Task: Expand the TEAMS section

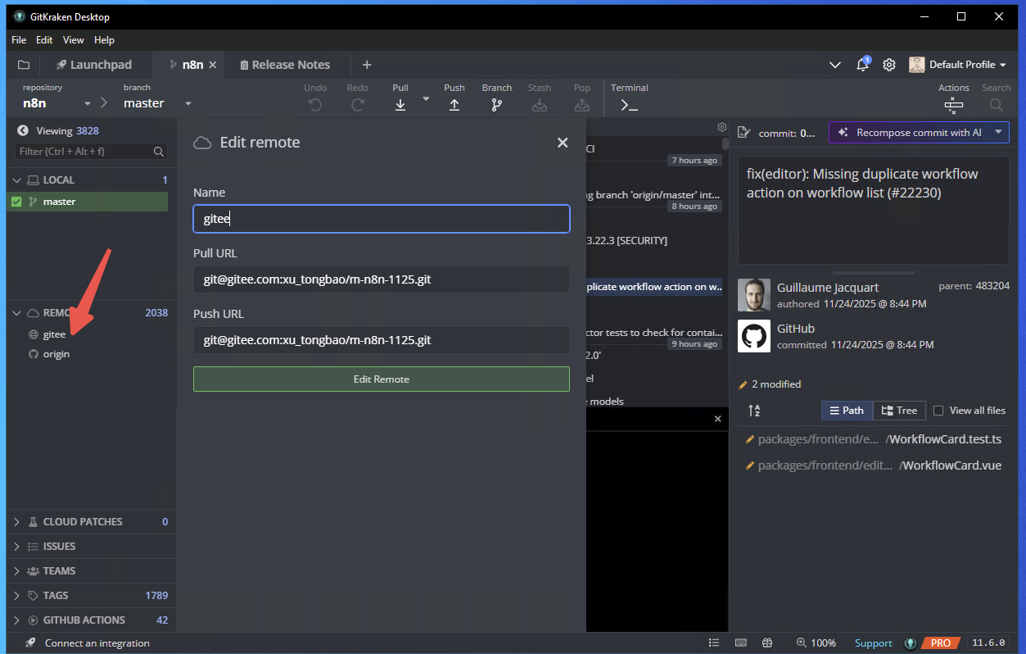Action: [16, 571]
